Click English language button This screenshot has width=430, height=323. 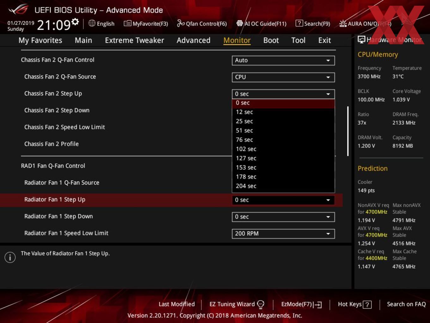tap(101, 23)
